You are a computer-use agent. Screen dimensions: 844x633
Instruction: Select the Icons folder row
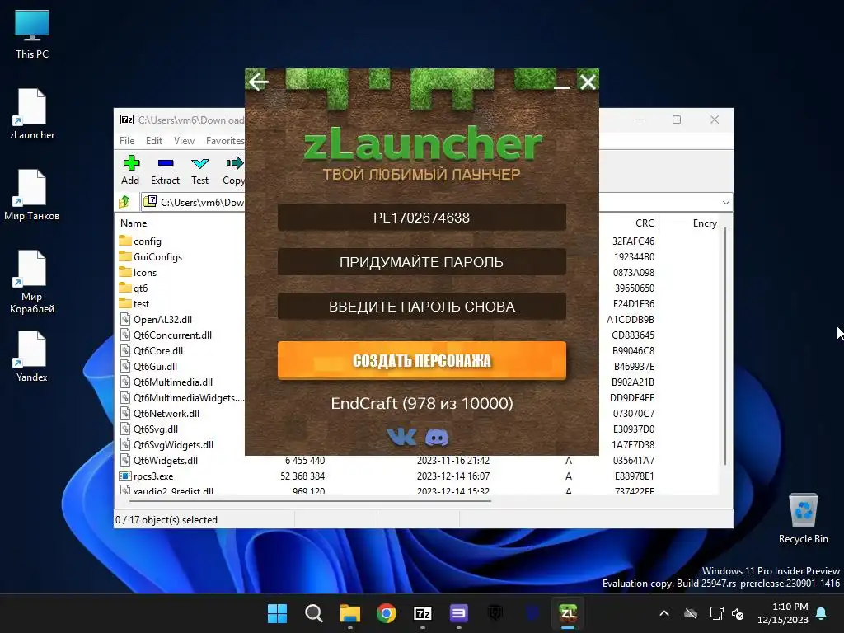point(145,272)
